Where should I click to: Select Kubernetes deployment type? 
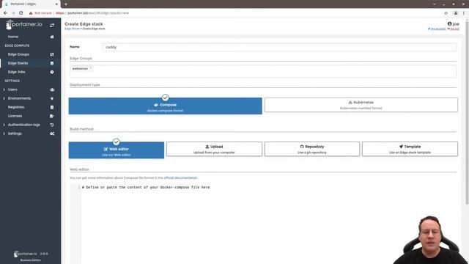point(361,105)
